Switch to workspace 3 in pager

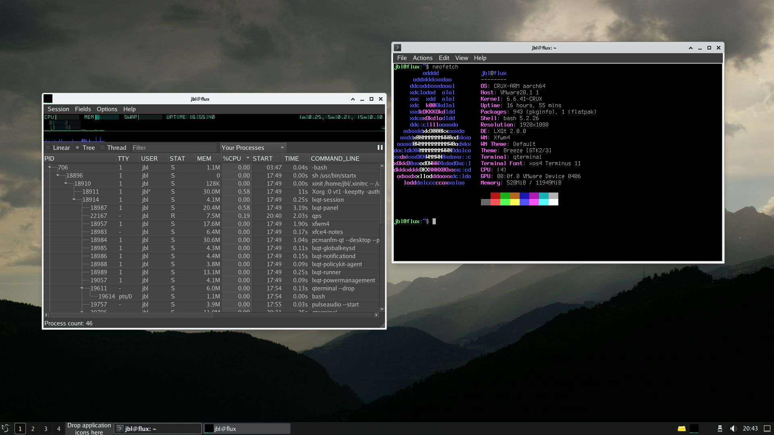click(x=46, y=429)
